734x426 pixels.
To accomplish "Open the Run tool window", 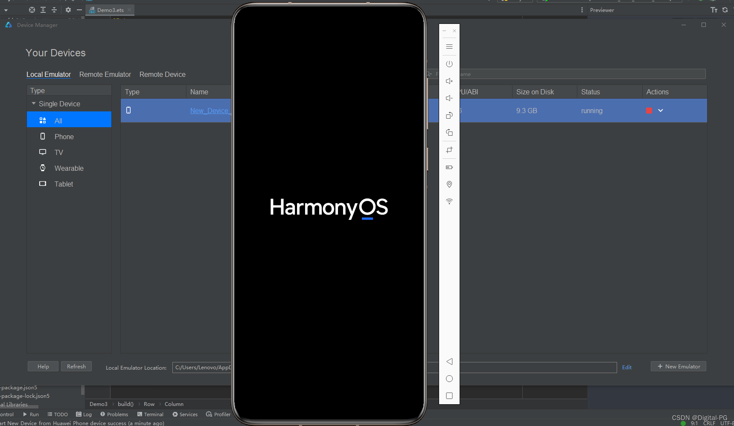I will [x=31, y=414].
